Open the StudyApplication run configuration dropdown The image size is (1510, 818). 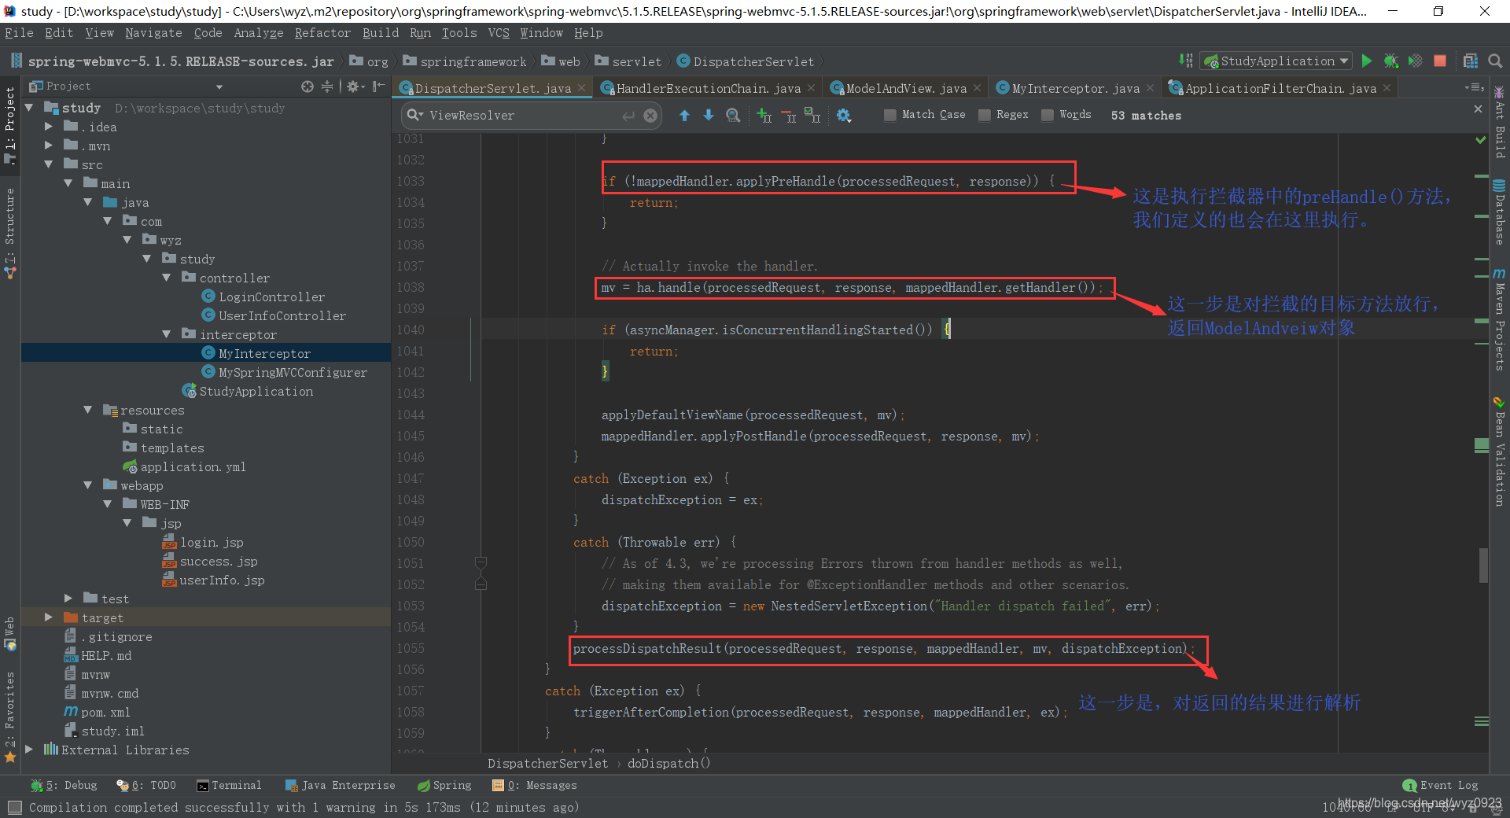click(1276, 61)
